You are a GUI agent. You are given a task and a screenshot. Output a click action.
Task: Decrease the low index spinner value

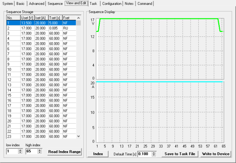[20, 152]
